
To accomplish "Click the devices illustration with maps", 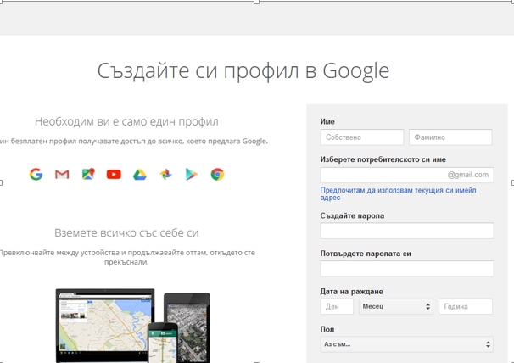I will (133, 326).
